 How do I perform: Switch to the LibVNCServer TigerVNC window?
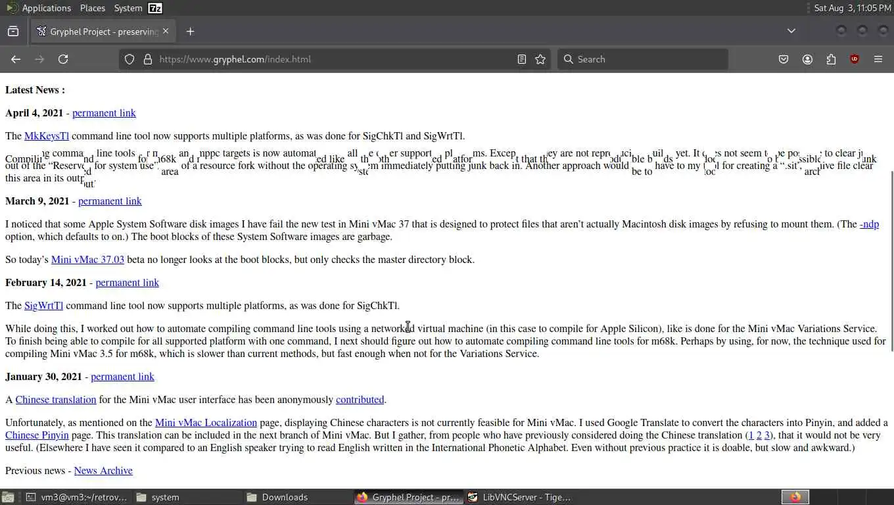coord(519,497)
